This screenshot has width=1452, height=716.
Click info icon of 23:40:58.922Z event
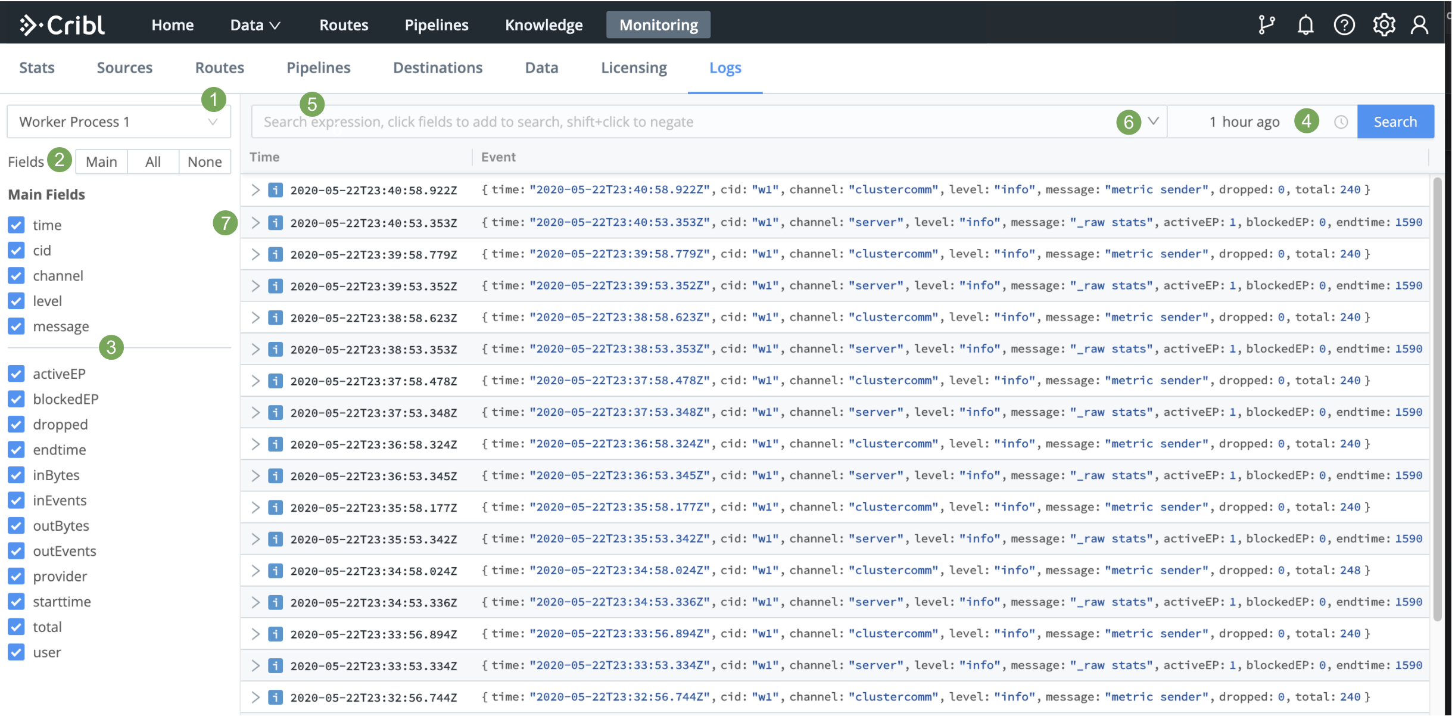coord(275,190)
